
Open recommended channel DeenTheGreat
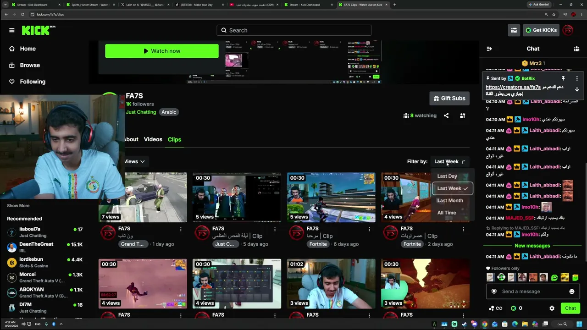pos(44,247)
